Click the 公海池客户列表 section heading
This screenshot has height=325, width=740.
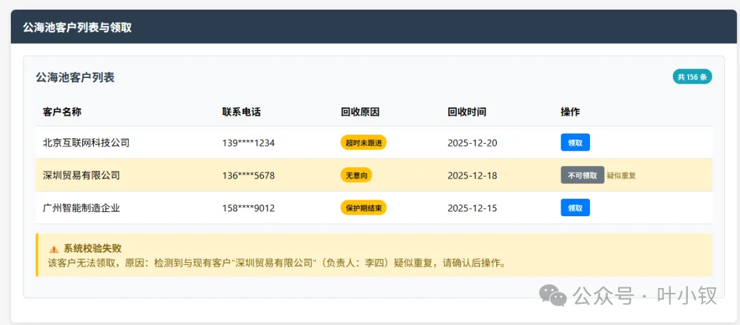(75, 78)
